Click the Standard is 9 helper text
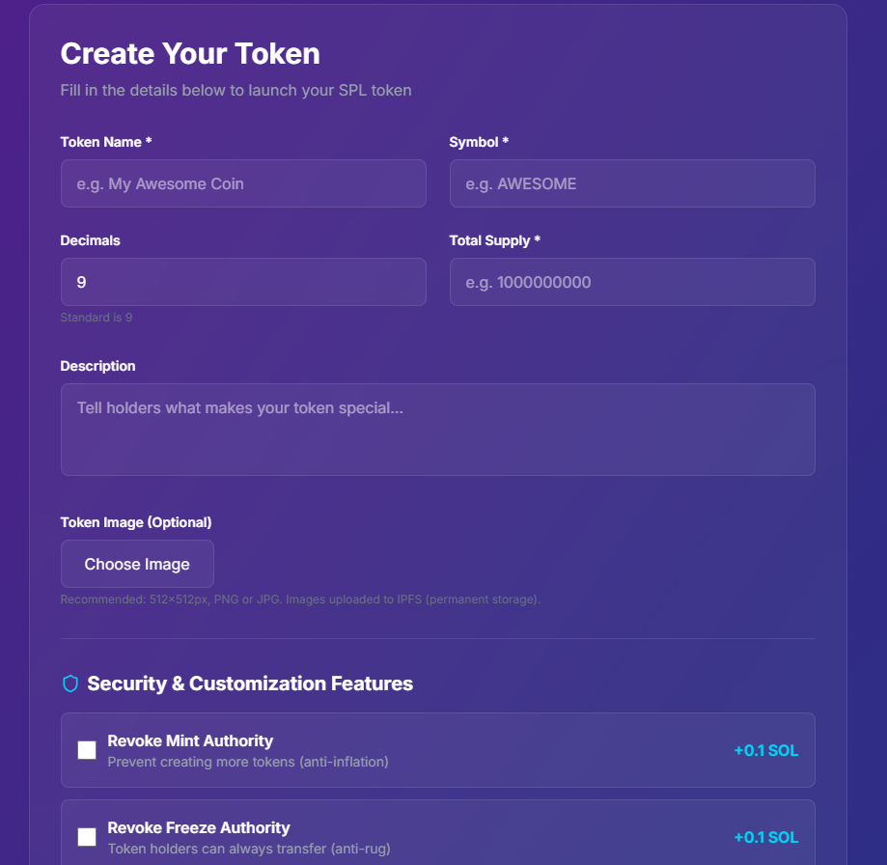 (x=96, y=317)
